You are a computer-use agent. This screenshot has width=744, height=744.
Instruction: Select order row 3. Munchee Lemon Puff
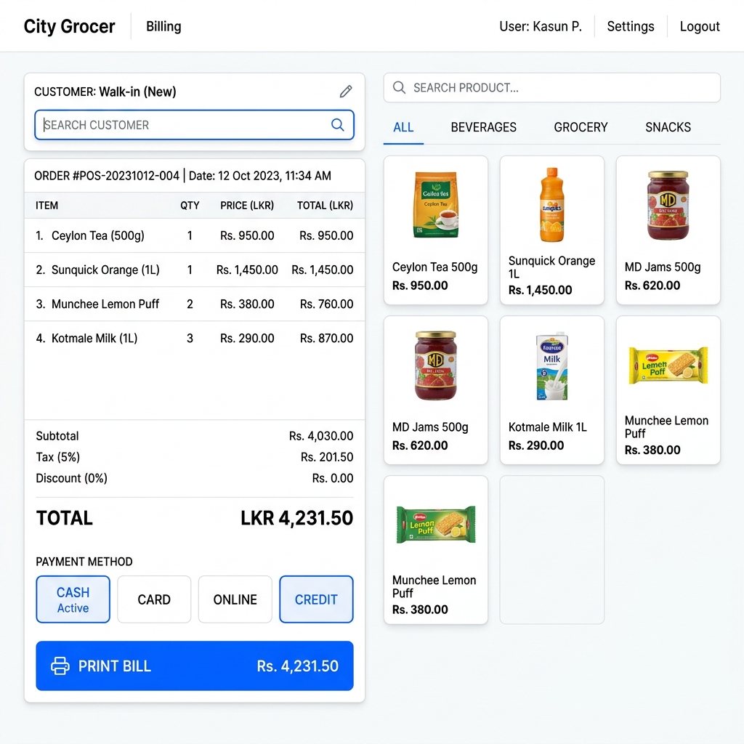click(195, 304)
